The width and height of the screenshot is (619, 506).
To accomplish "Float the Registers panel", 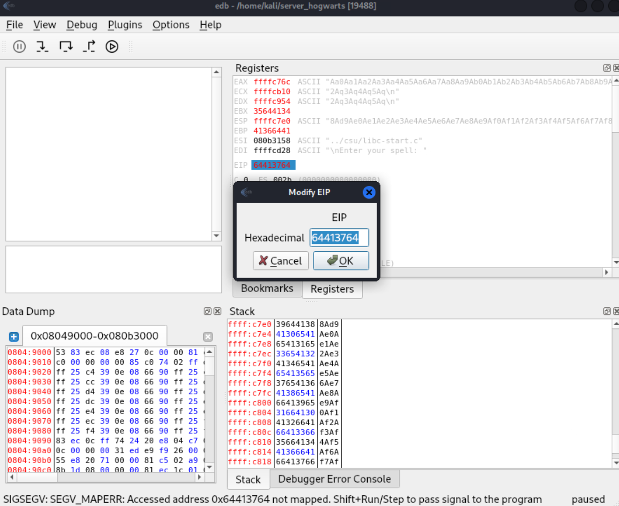I will (607, 68).
